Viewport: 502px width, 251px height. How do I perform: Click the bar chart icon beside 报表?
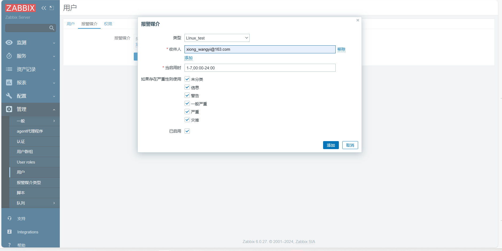tap(9, 82)
